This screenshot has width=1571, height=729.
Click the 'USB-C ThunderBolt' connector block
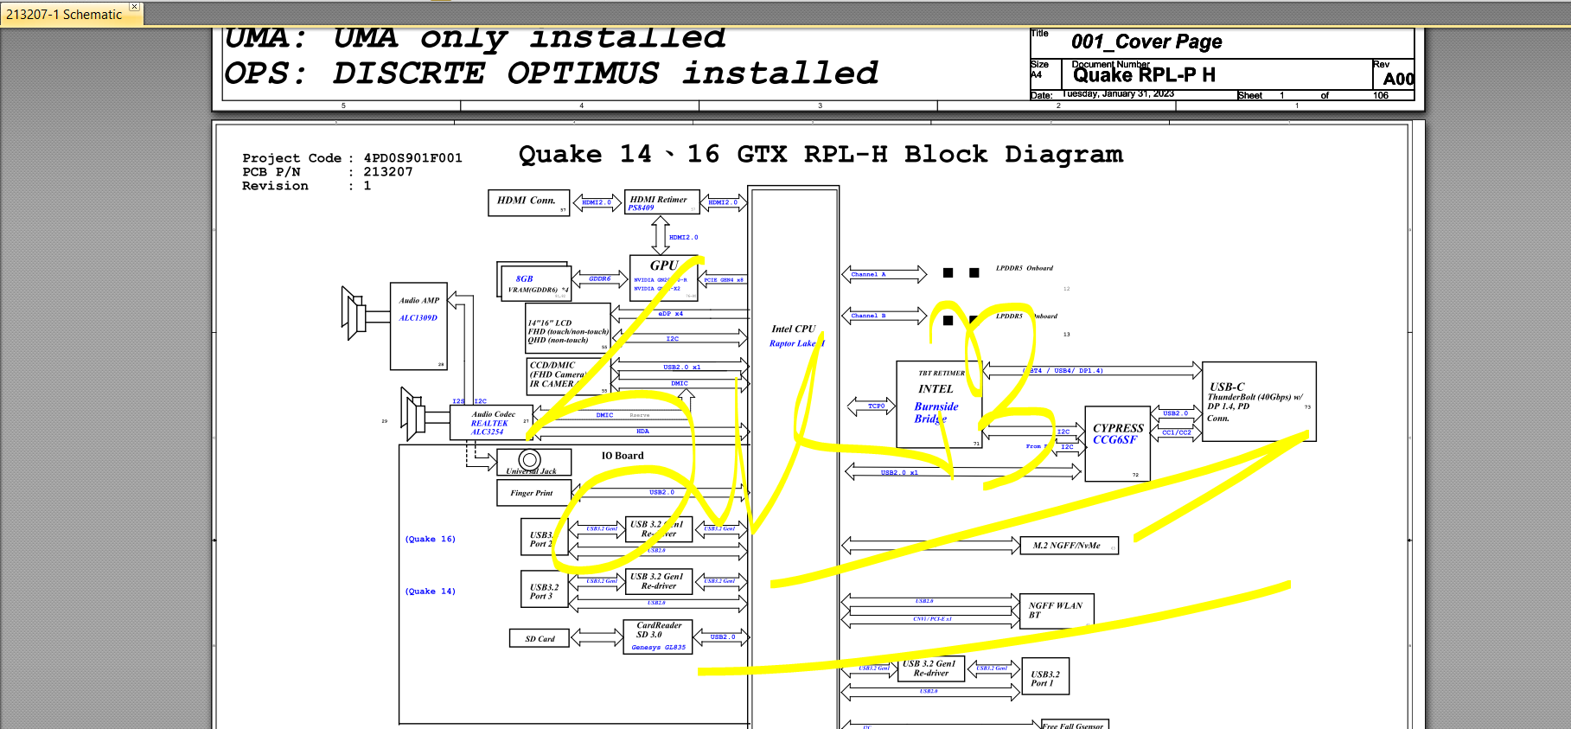point(1259,401)
